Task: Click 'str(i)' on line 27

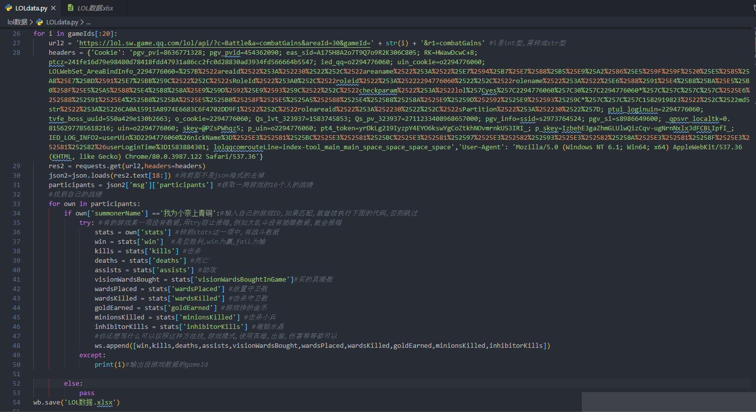Action: point(397,43)
